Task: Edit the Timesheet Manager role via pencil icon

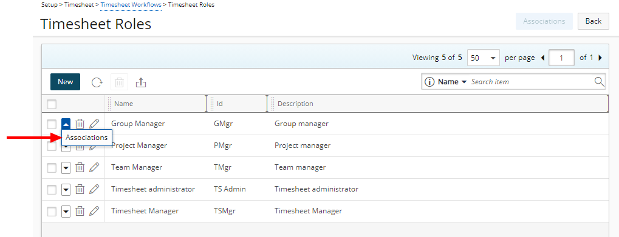Action: 94,211
